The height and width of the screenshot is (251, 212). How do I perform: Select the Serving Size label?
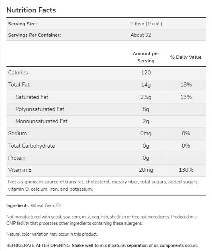[22, 24]
